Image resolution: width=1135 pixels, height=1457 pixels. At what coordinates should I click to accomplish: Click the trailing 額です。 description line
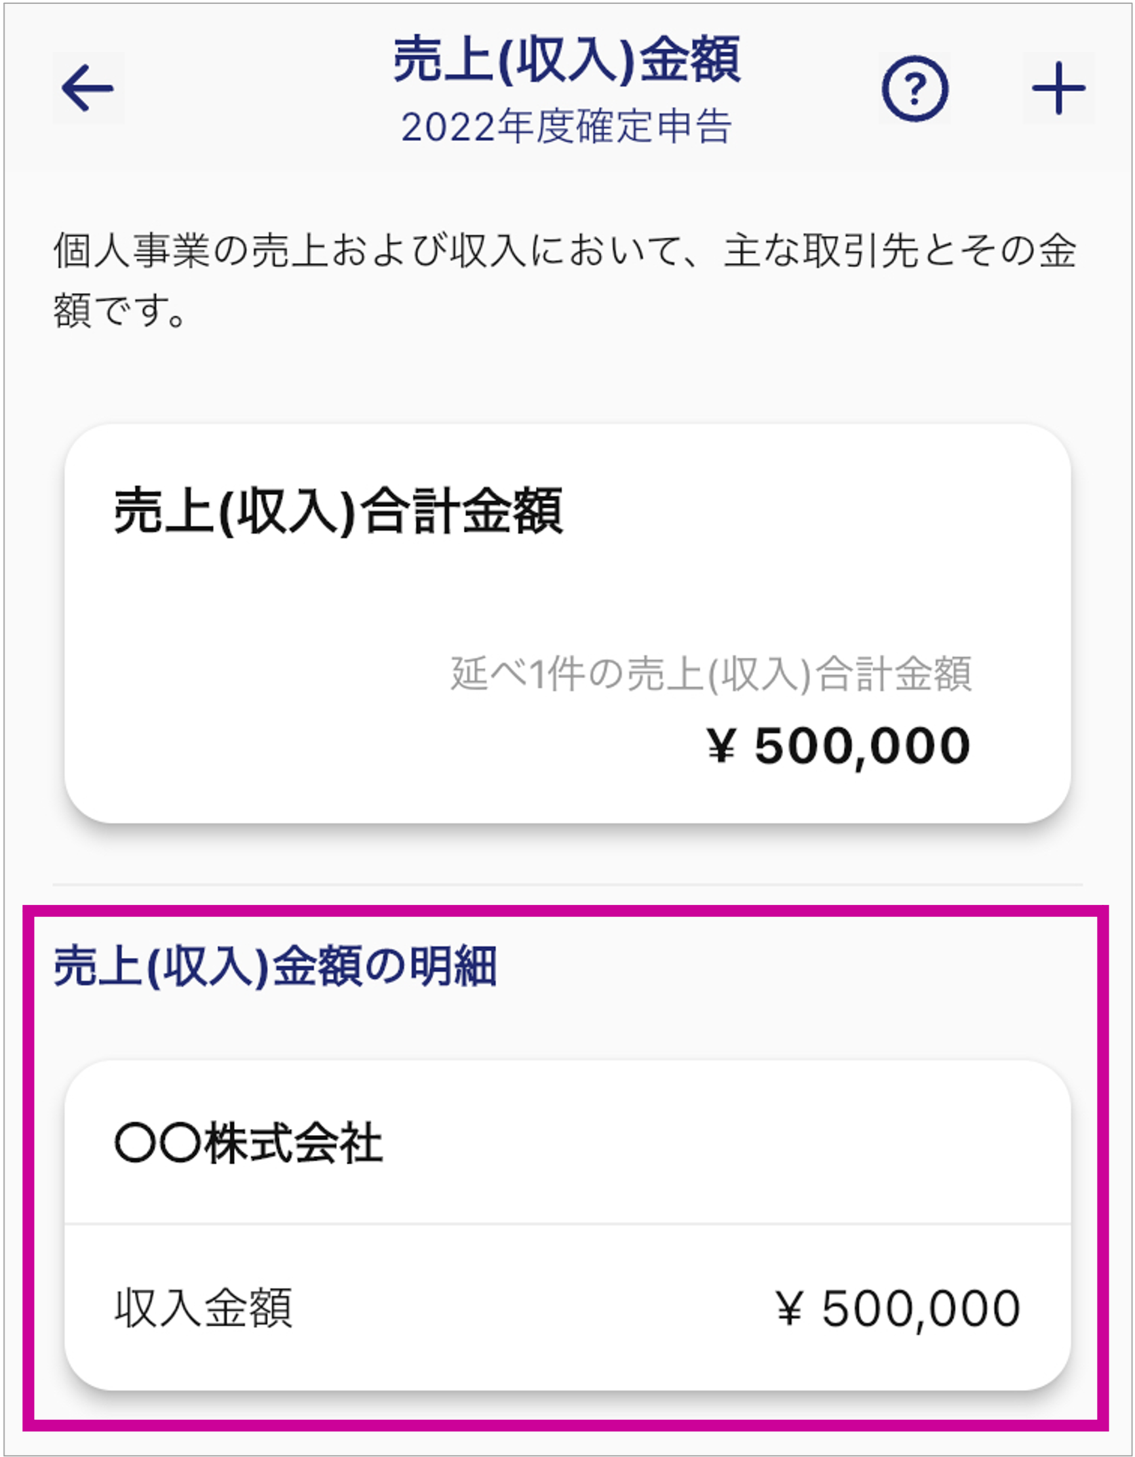pyautogui.click(x=120, y=311)
